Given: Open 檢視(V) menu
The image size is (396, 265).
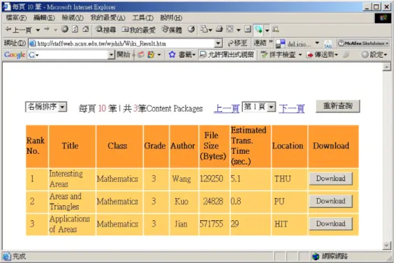Looking at the screenshot, I should (73, 18).
